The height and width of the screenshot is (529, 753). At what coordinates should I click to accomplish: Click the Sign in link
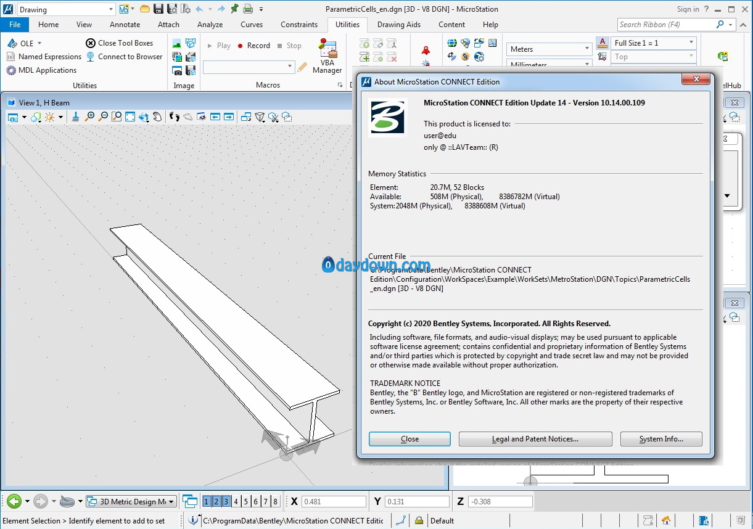(x=688, y=9)
